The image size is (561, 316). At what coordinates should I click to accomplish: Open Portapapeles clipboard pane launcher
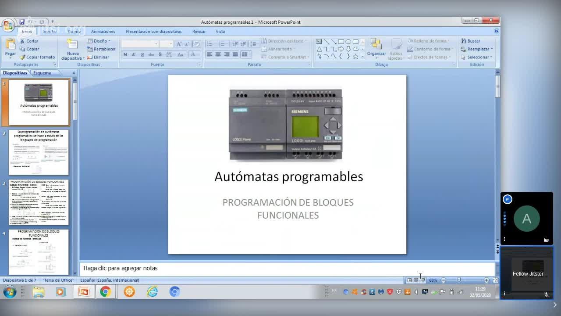point(55,65)
